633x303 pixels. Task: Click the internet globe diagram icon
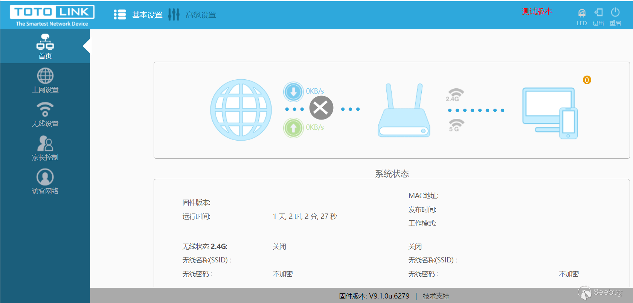point(241,110)
